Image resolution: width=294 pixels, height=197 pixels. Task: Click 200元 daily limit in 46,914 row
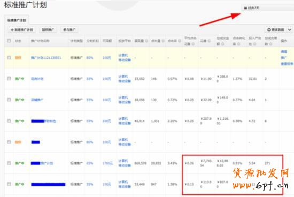pyautogui.click(x=107, y=121)
